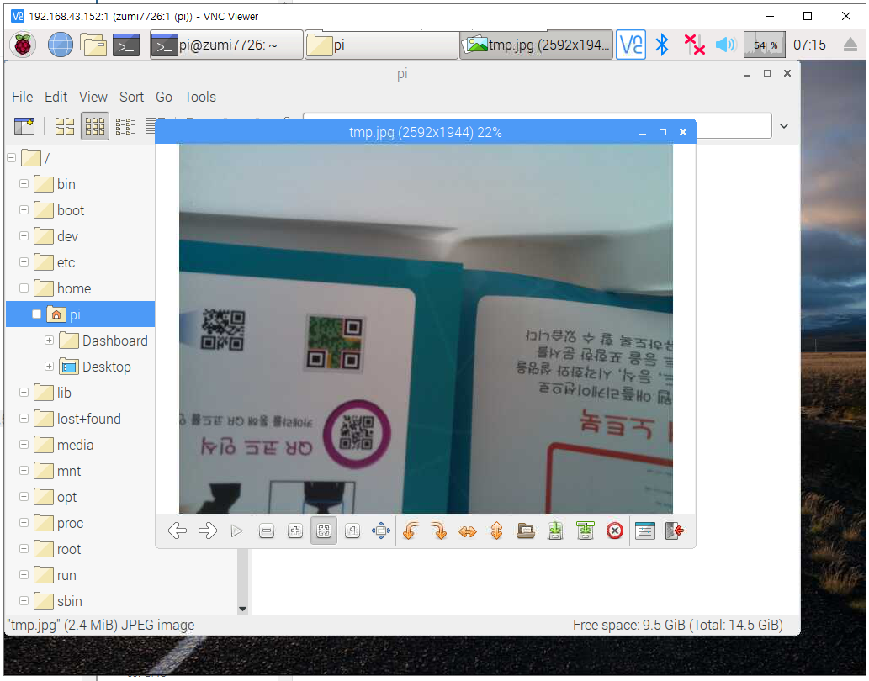Zoom out the tmp.jpg image
869x681 pixels.
(x=267, y=531)
